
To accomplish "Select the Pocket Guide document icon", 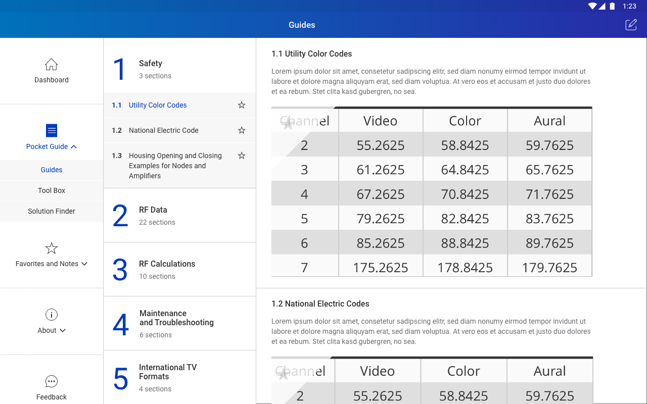I will click(x=51, y=130).
